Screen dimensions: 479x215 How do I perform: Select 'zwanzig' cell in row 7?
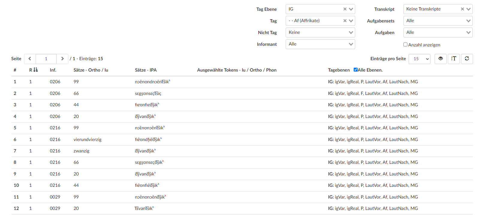82,151
